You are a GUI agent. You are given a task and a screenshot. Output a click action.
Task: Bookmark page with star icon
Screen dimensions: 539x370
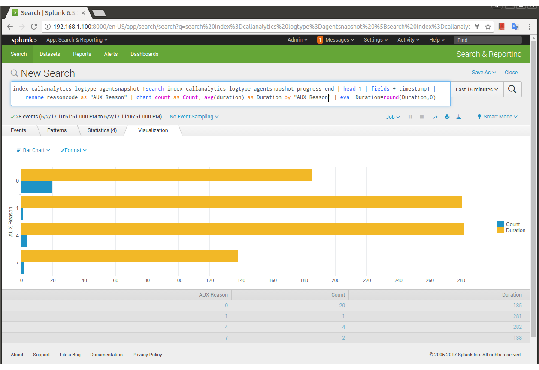point(488,27)
